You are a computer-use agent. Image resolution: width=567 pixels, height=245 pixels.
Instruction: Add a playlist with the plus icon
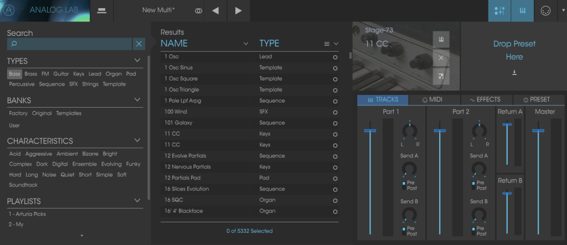click(82, 235)
